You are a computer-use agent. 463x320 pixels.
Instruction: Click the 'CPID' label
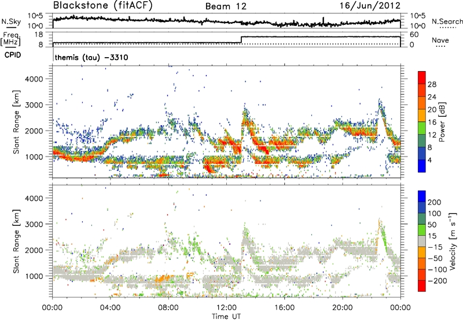13,55
